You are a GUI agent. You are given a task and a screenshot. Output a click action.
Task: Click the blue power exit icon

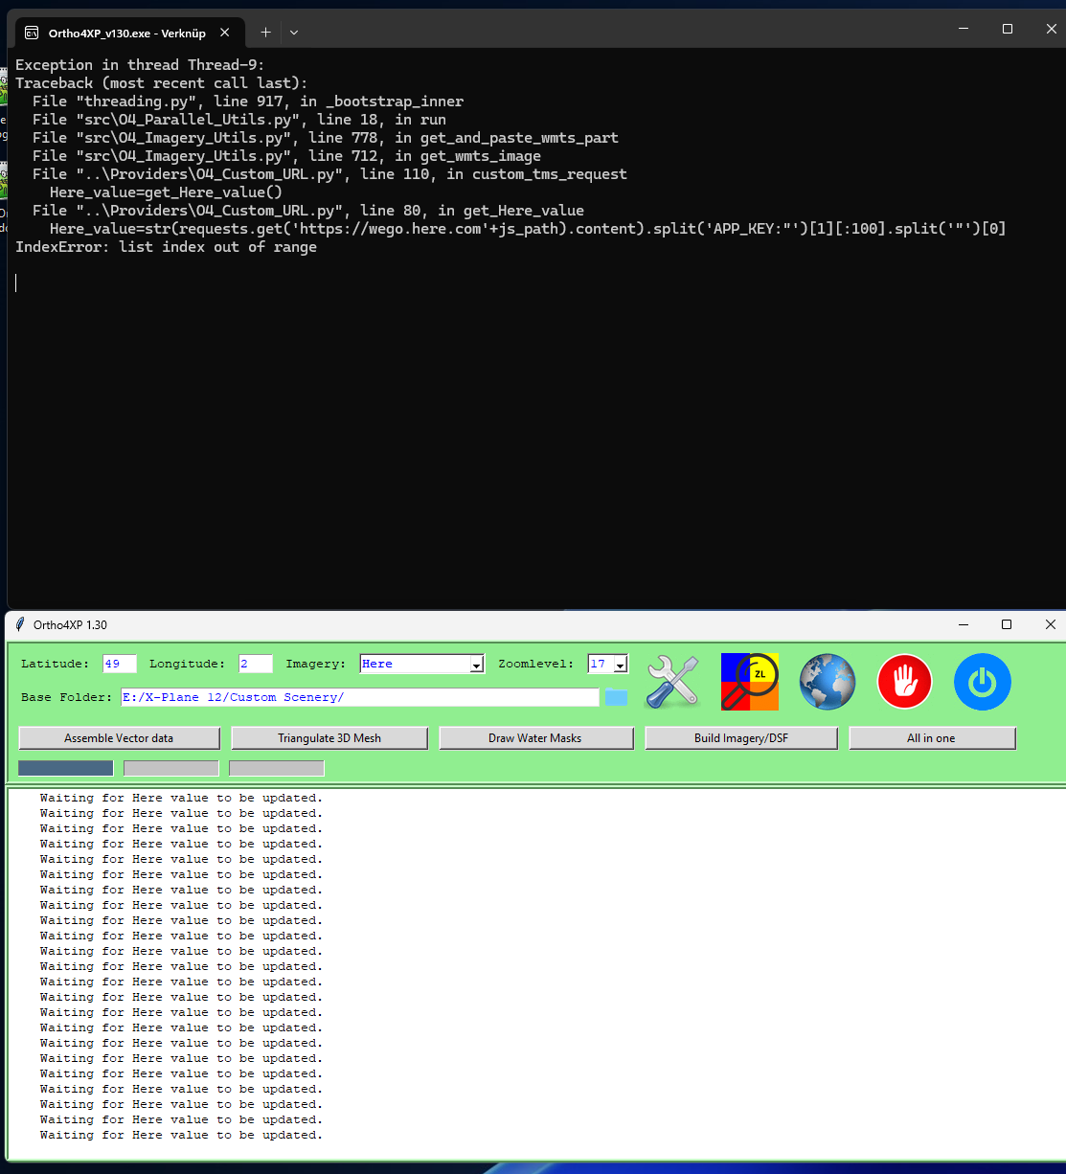(x=982, y=682)
